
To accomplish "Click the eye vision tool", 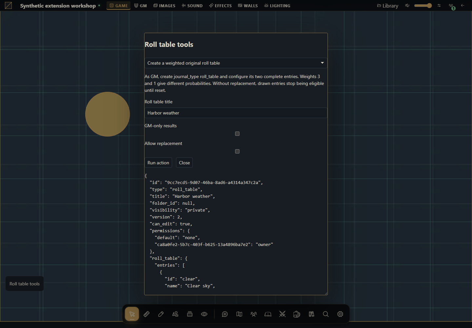I will tap(204, 314).
